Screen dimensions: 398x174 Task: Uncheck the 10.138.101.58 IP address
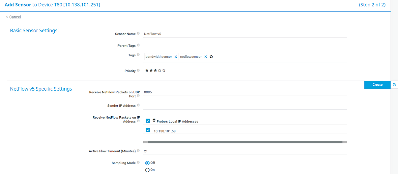[x=148, y=130]
